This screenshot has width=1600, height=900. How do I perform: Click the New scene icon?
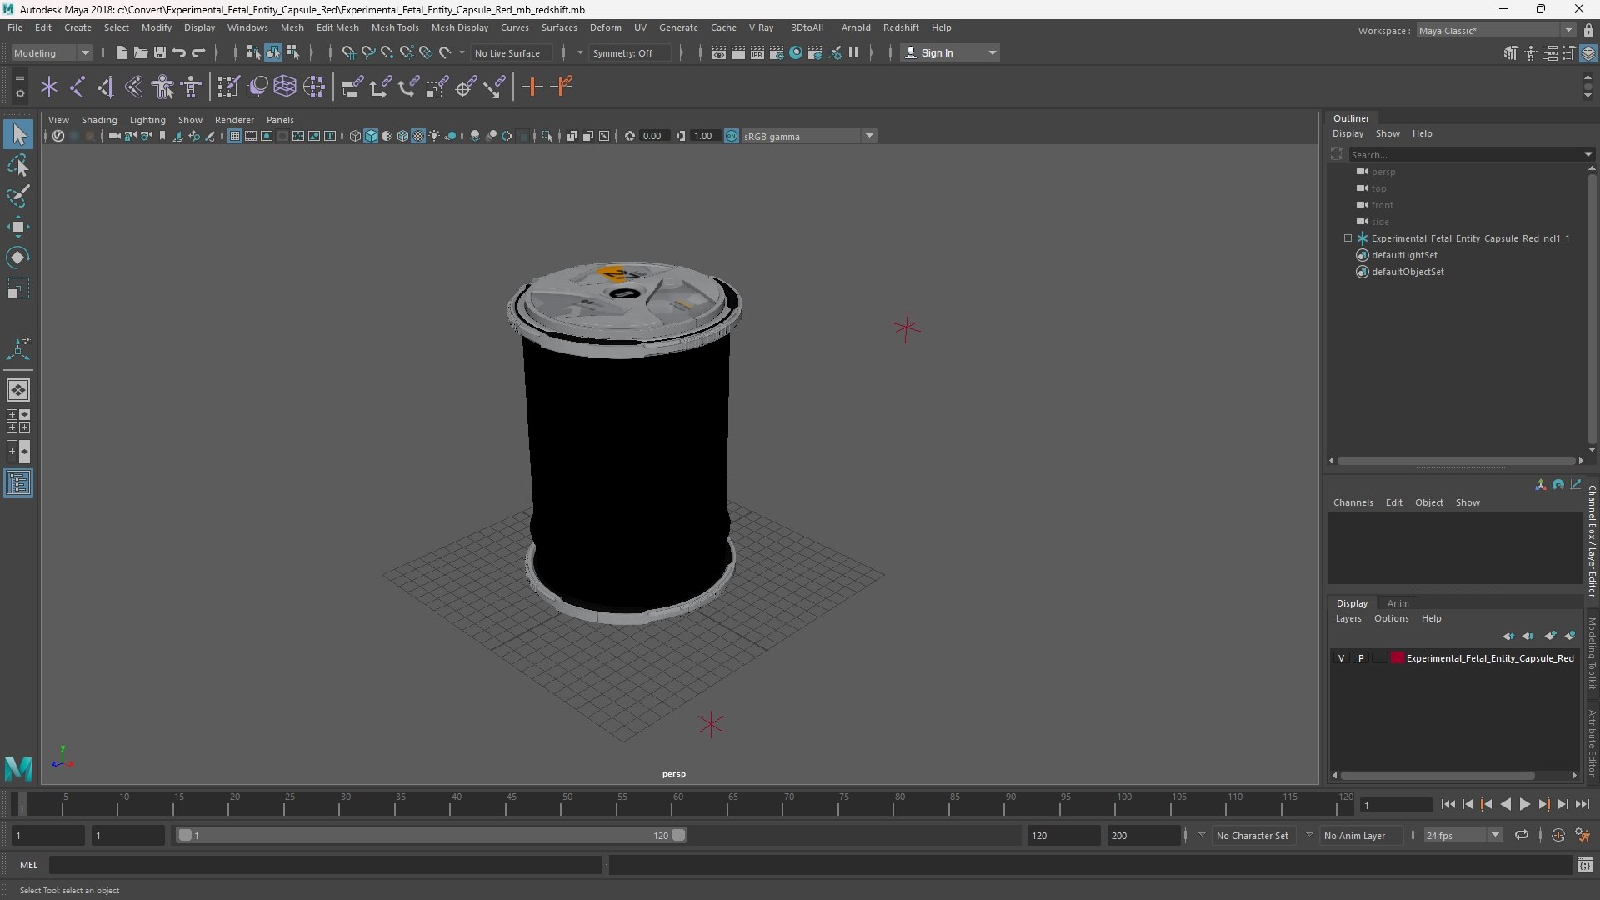tap(121, 52)
